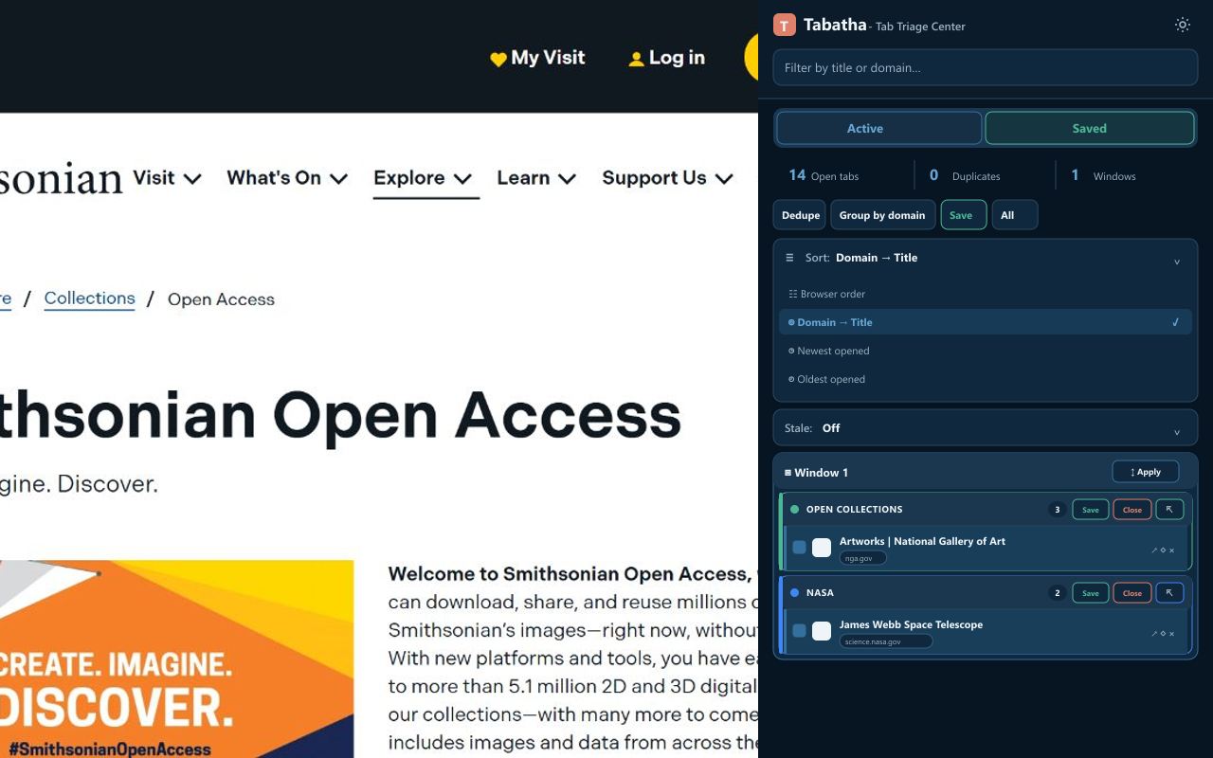Select Domain → Title sort option
The height and width of the screenshot is (758, 1213).
coord(986,322)
